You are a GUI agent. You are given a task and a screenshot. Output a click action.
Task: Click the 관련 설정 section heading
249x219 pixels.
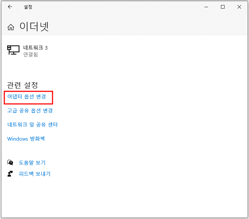pyautogui.click(x=22, y=85)
